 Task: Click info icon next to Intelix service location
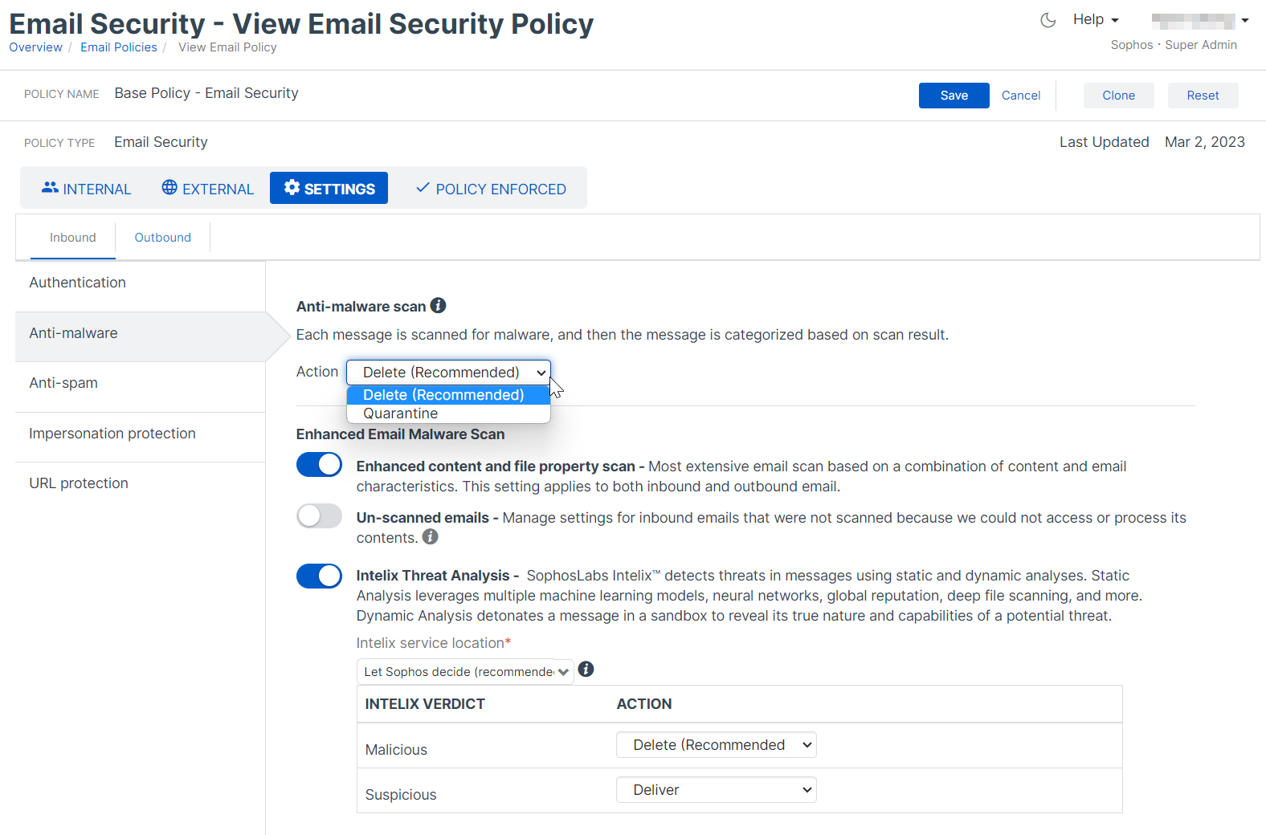(586, 670)
